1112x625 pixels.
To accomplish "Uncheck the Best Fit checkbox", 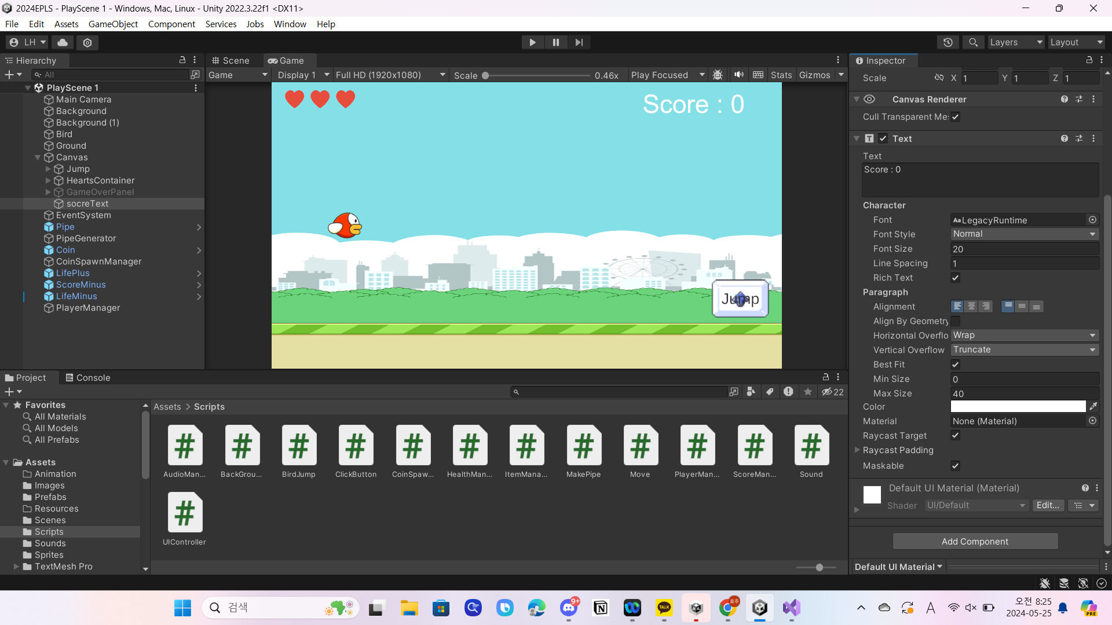I will pyautogui.click(x=955, y=365).
